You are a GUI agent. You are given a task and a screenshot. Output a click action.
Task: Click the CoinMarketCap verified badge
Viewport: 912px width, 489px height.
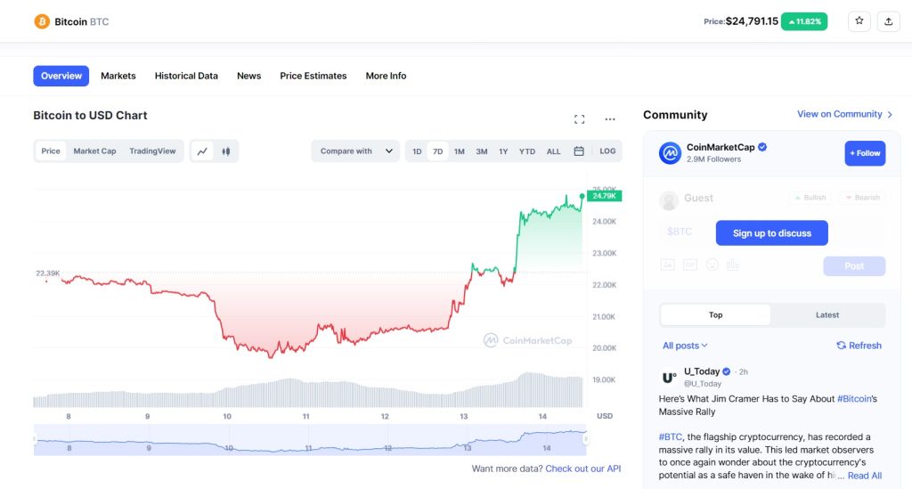coord(762,147)
